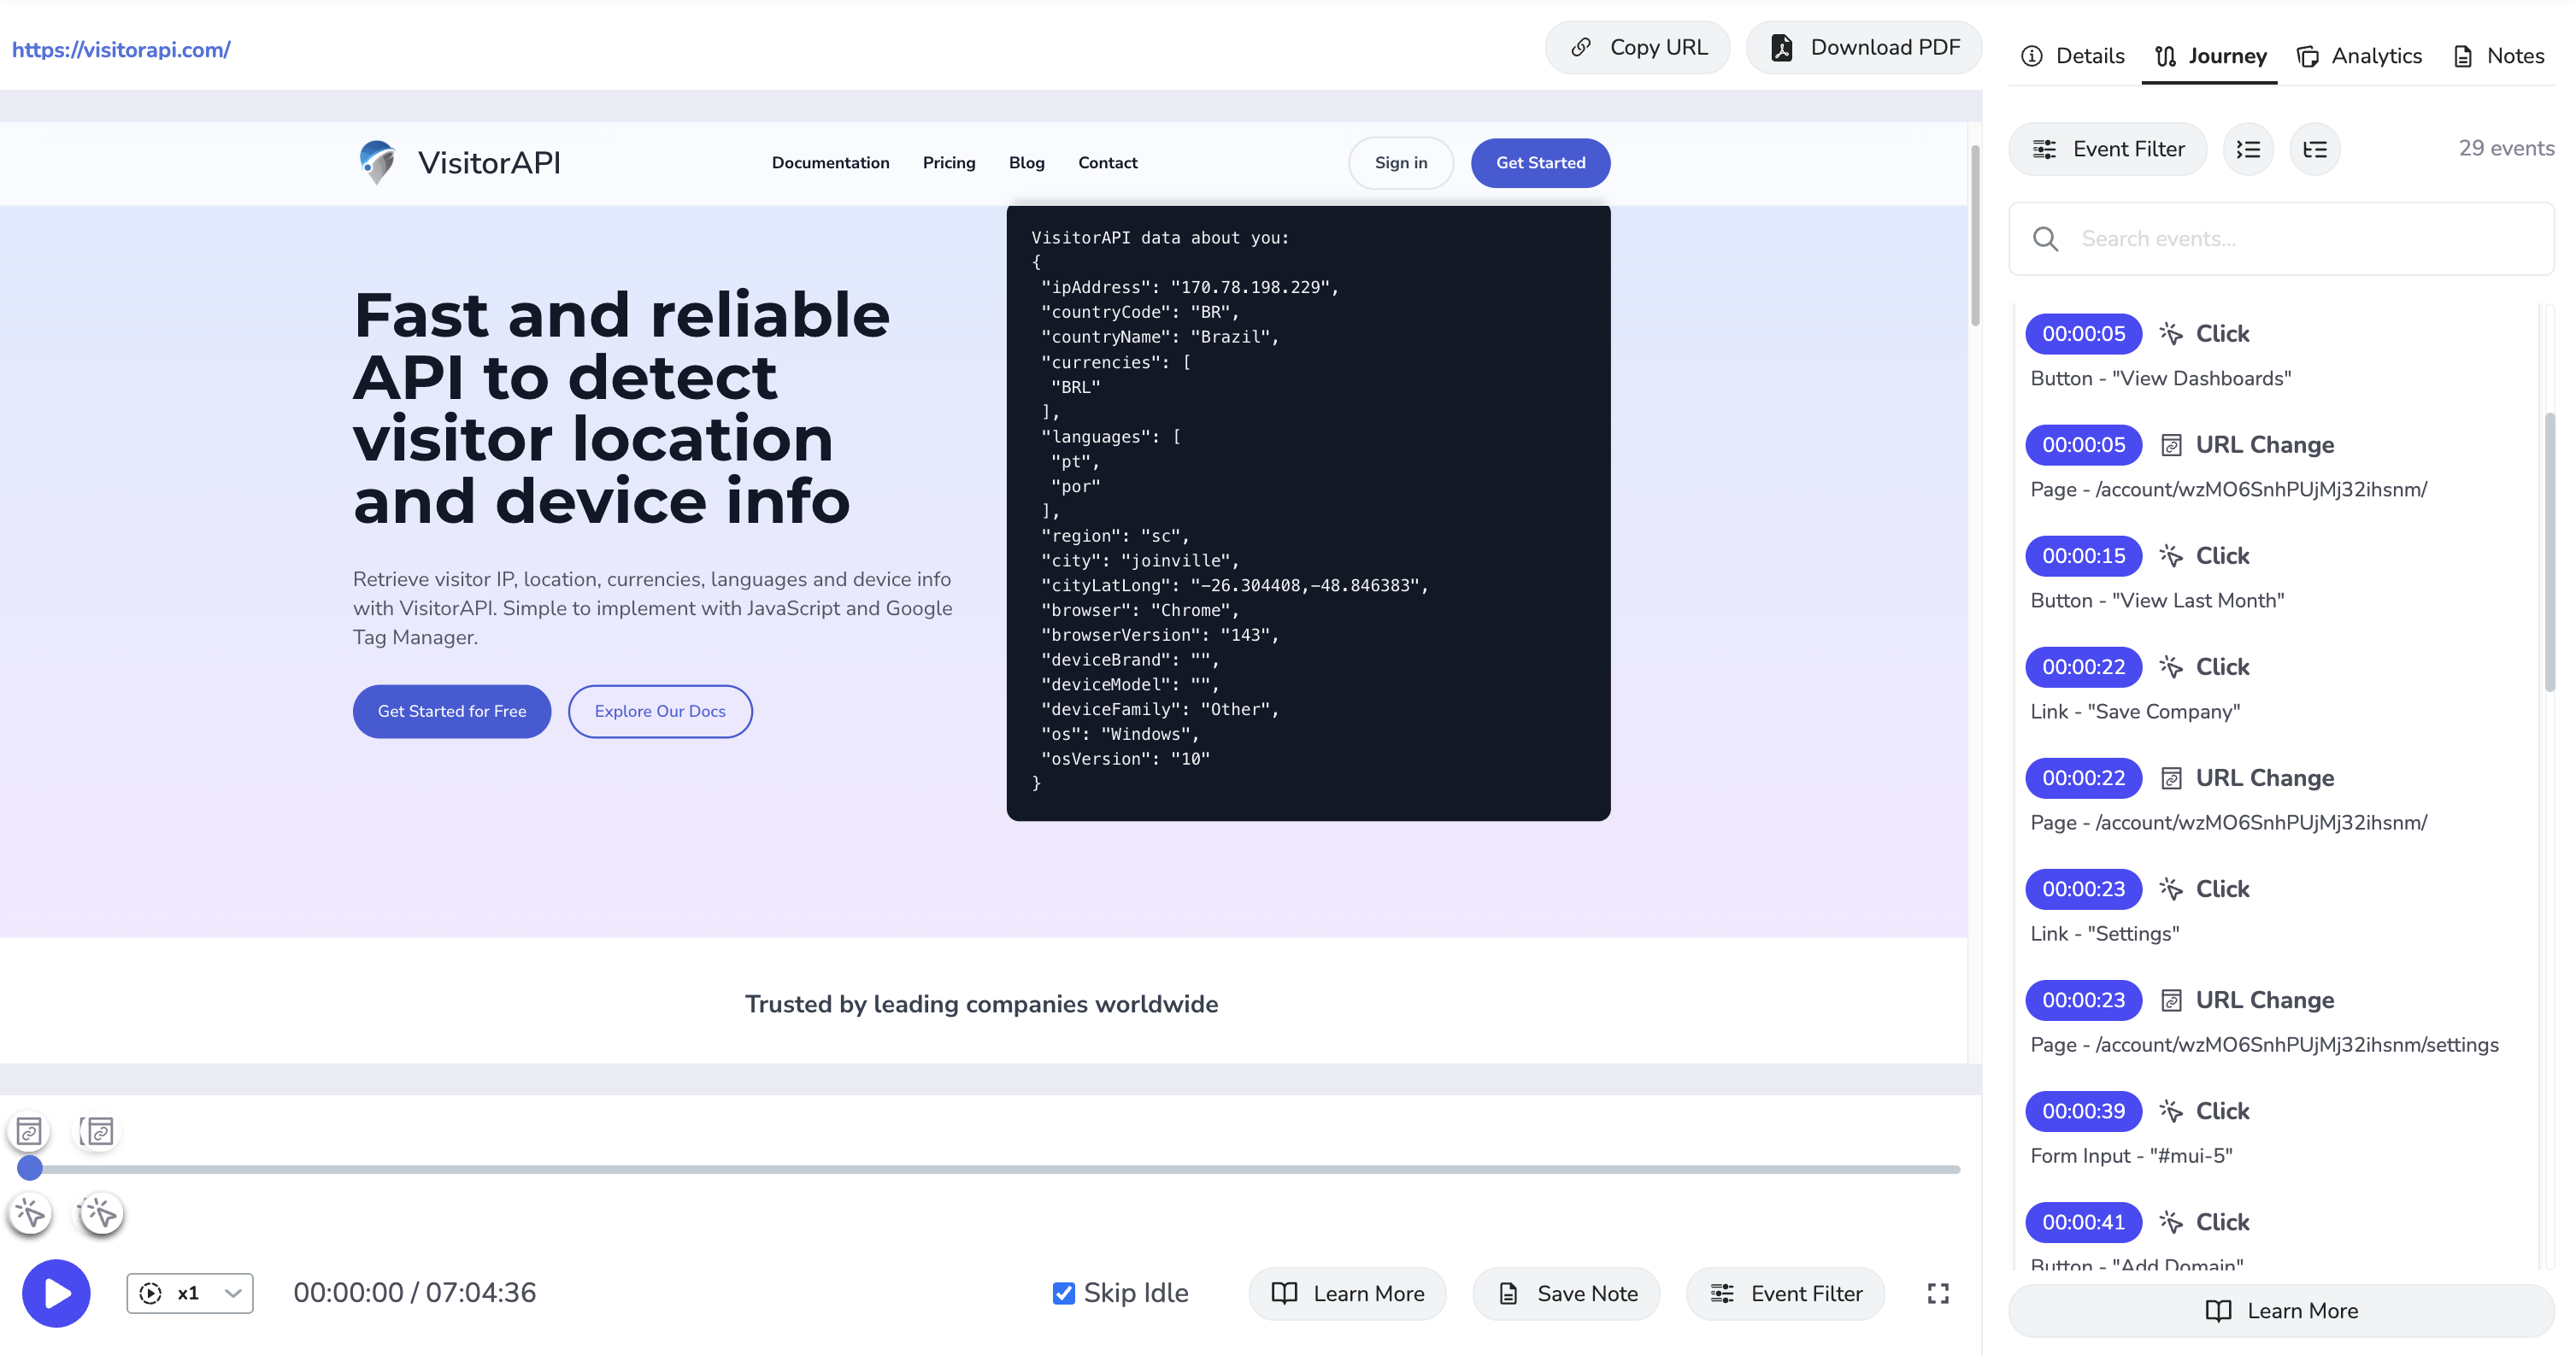Screen dimensions: 2576x1355
Task: Click the fullscreen expand icon
Action: 1937,1293
